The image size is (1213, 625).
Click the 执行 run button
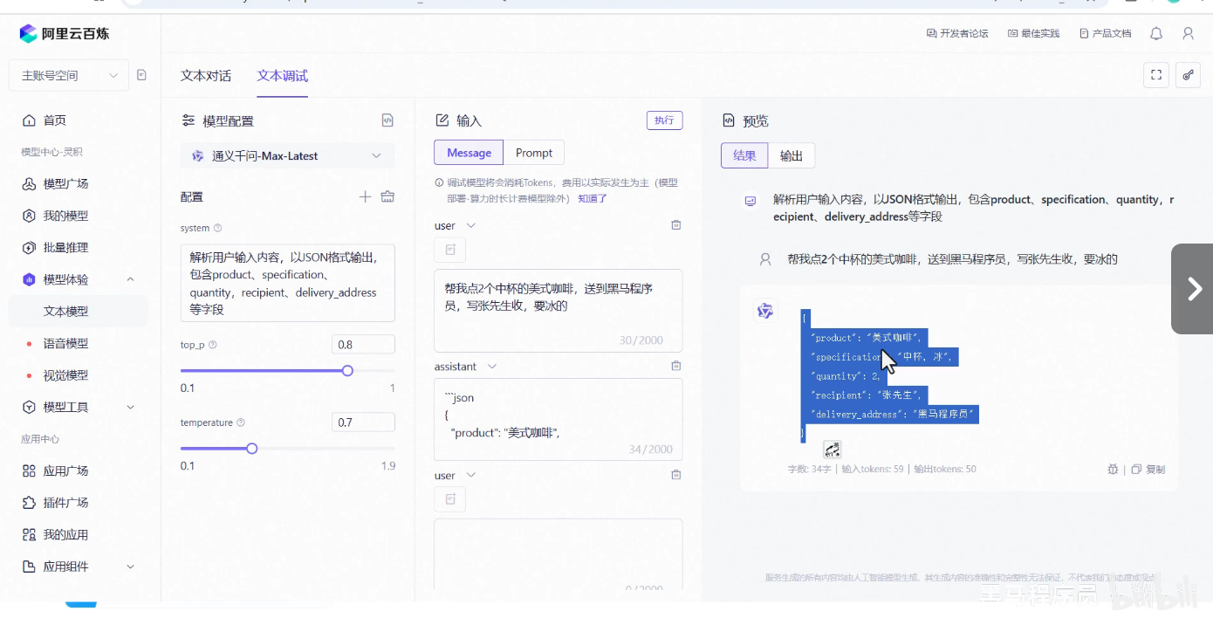point(665,120)
